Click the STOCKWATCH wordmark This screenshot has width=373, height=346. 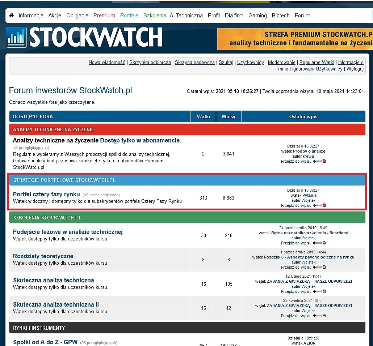click(96, 37)
